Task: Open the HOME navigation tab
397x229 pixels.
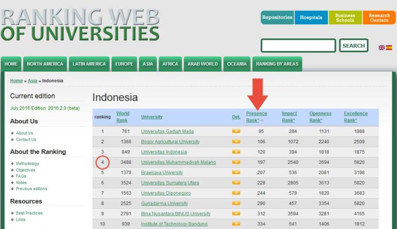Action: coord(11,64)
